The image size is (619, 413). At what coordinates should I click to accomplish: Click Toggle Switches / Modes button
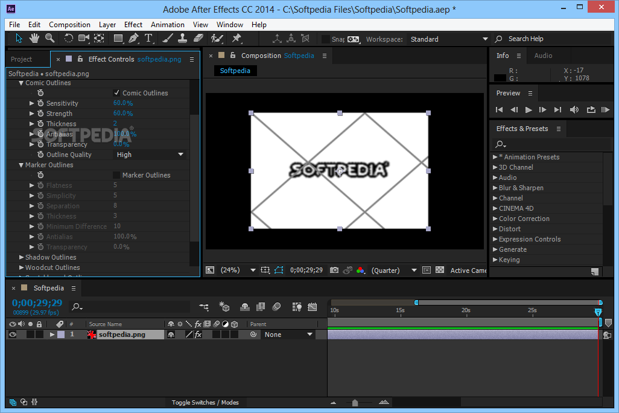tap(205, 402)
